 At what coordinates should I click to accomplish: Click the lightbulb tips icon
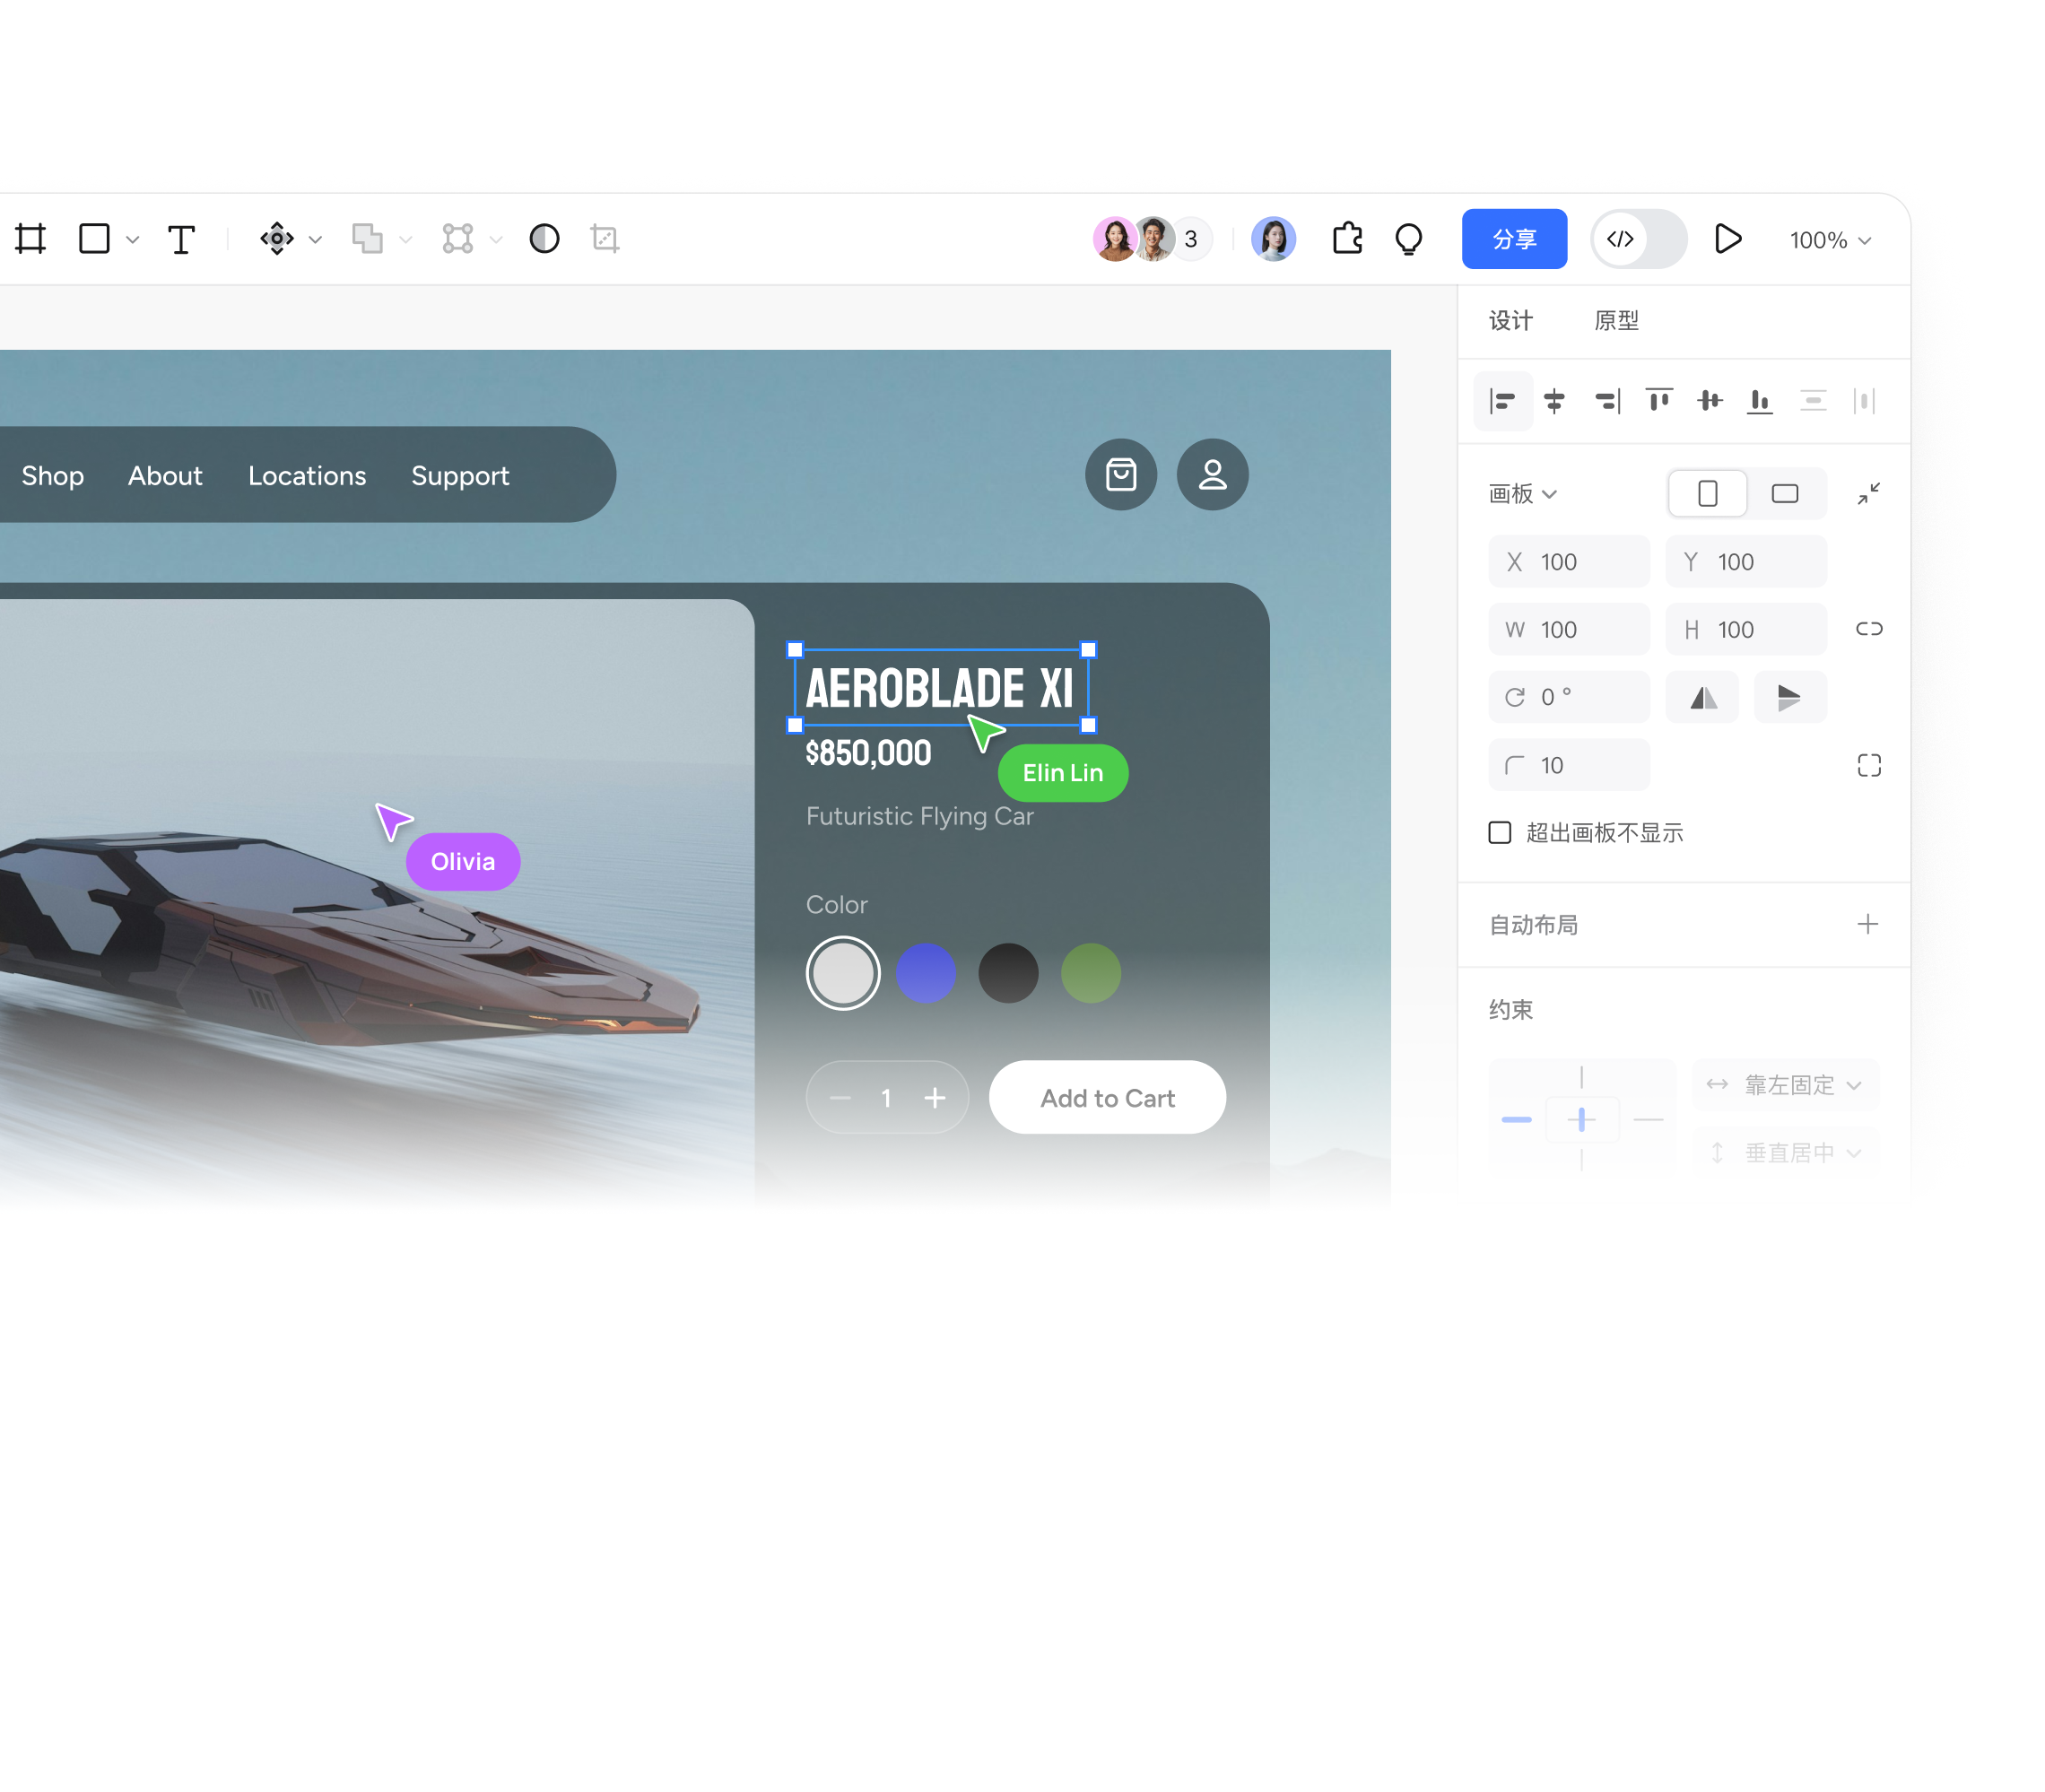(x=1408, y=239)
